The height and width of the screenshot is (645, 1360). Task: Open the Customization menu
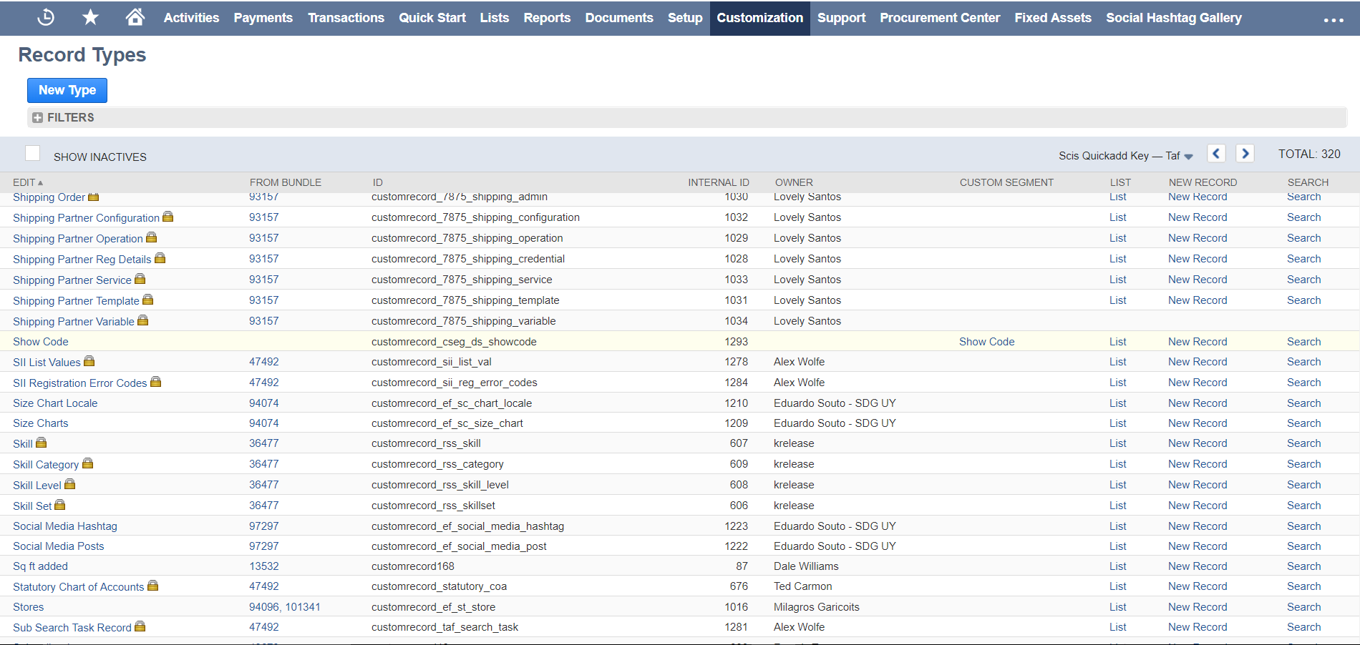click(759, 18)
